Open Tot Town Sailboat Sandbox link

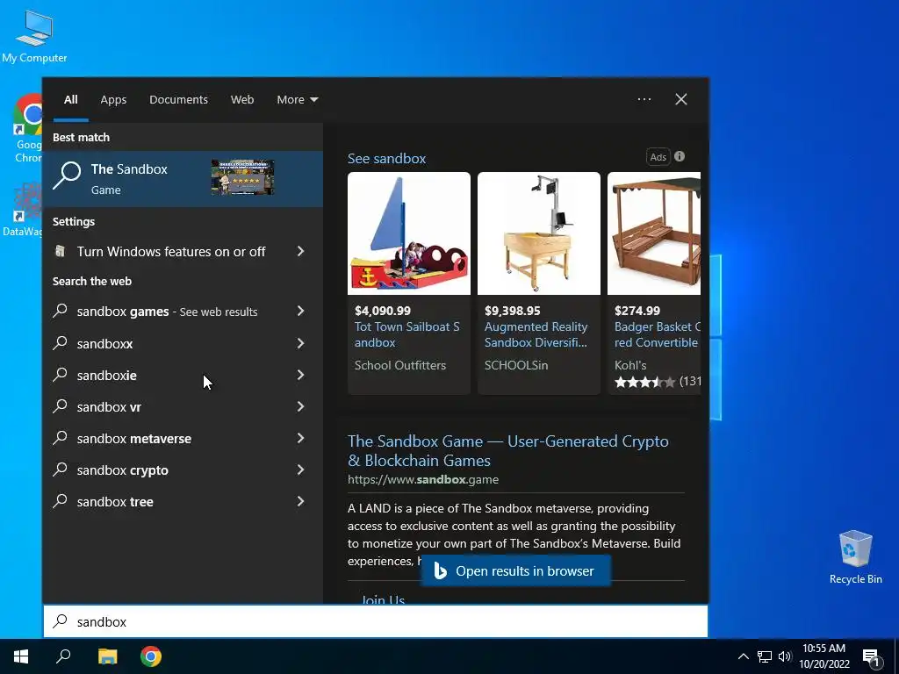[x=407, y=334]
